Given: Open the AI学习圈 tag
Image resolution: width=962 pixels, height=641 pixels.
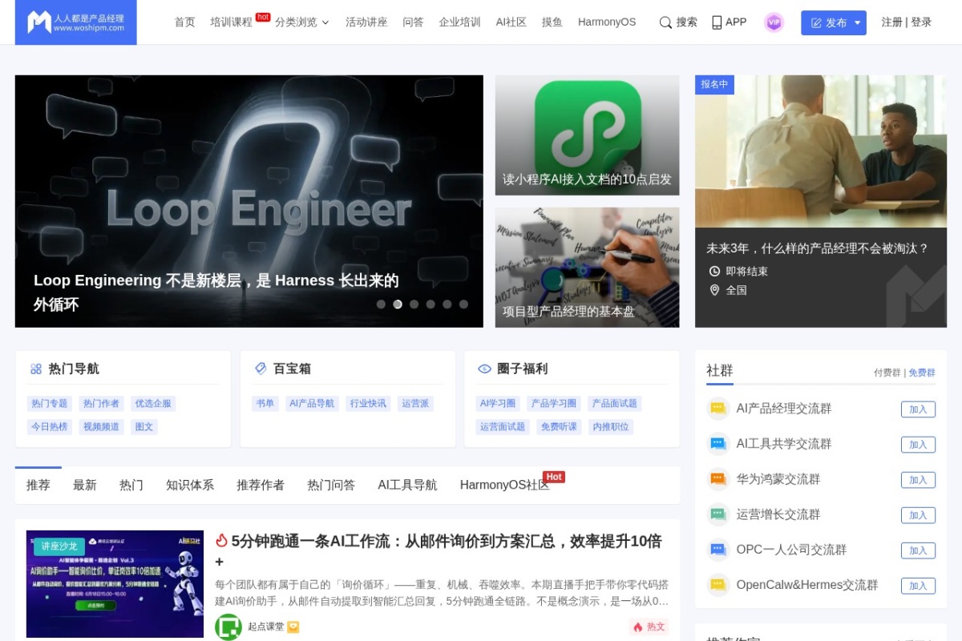Looking at the screenshot, I should pos(498,404).
